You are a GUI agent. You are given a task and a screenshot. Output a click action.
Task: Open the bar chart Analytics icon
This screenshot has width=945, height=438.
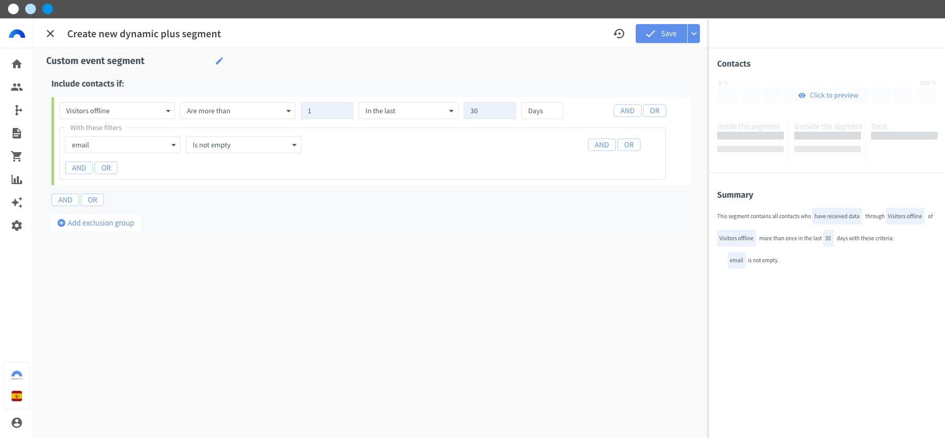(x=17, y=179)
